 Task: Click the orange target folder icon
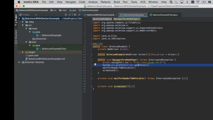pos(27,52)
